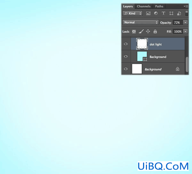Filter for adjustment layers icon
The height and width of the screenshot is (174, 192).
(x=156, y=13)
